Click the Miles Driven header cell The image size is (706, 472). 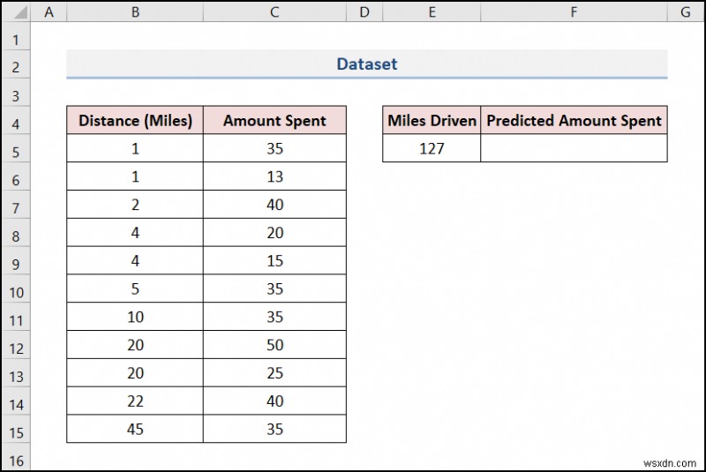pos(432,120)
